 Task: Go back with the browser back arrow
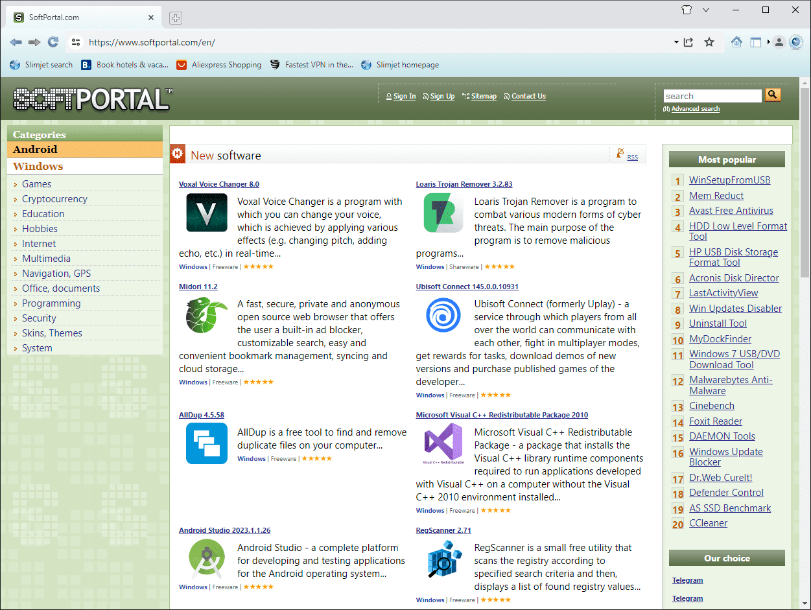[16, 42]
